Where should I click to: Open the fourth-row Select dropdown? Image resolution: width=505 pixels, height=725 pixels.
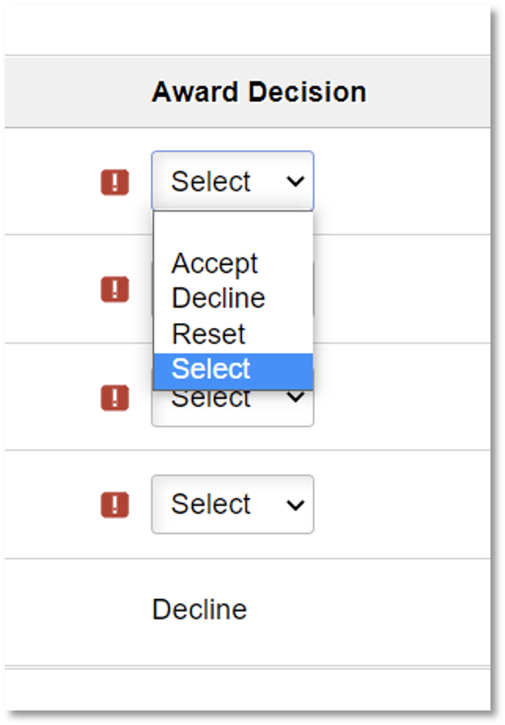(x=232, y=505)
